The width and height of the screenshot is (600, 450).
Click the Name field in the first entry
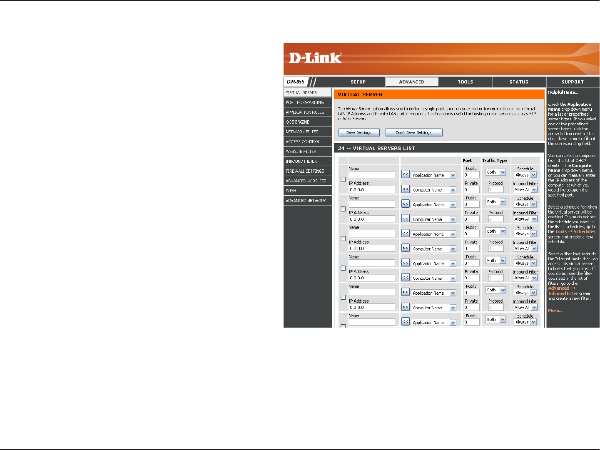(x=372, y=175)
